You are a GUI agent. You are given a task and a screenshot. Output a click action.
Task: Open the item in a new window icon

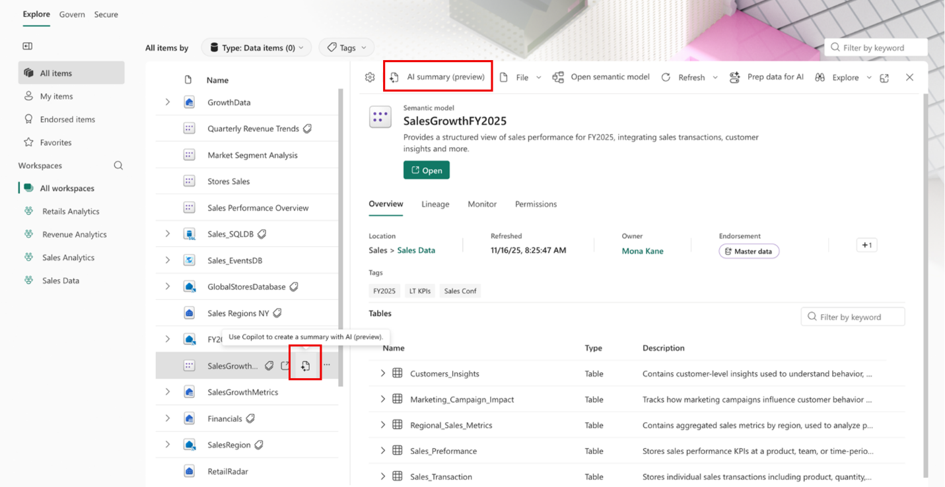click(x=884, y=77)
